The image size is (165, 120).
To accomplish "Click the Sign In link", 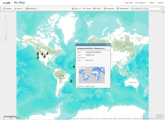I will click(x=161, y=3).
